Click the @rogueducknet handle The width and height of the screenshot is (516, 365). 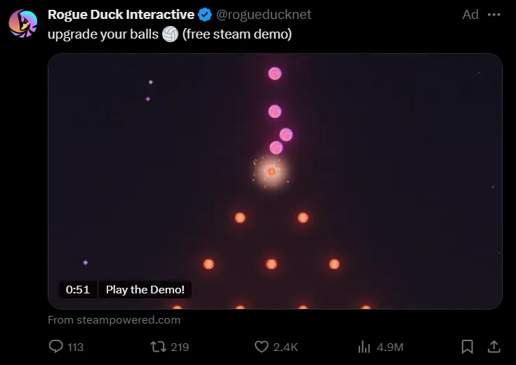(x=263, y=15)
